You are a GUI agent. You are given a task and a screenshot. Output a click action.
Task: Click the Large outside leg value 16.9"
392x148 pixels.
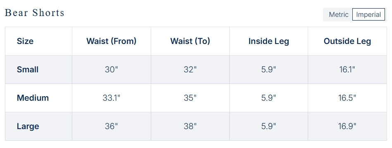click(347, 126)
